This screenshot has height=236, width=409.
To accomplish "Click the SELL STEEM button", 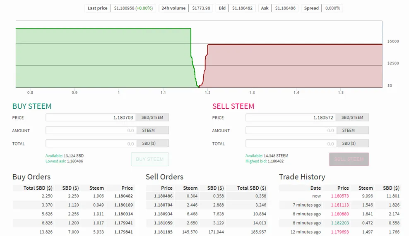I will (349, 159).
